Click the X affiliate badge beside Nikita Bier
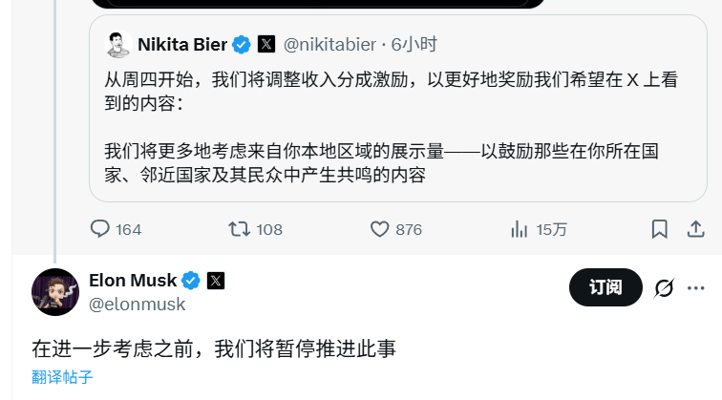The image size is (722, 400). pyautogui.click(x=266, y=44)
